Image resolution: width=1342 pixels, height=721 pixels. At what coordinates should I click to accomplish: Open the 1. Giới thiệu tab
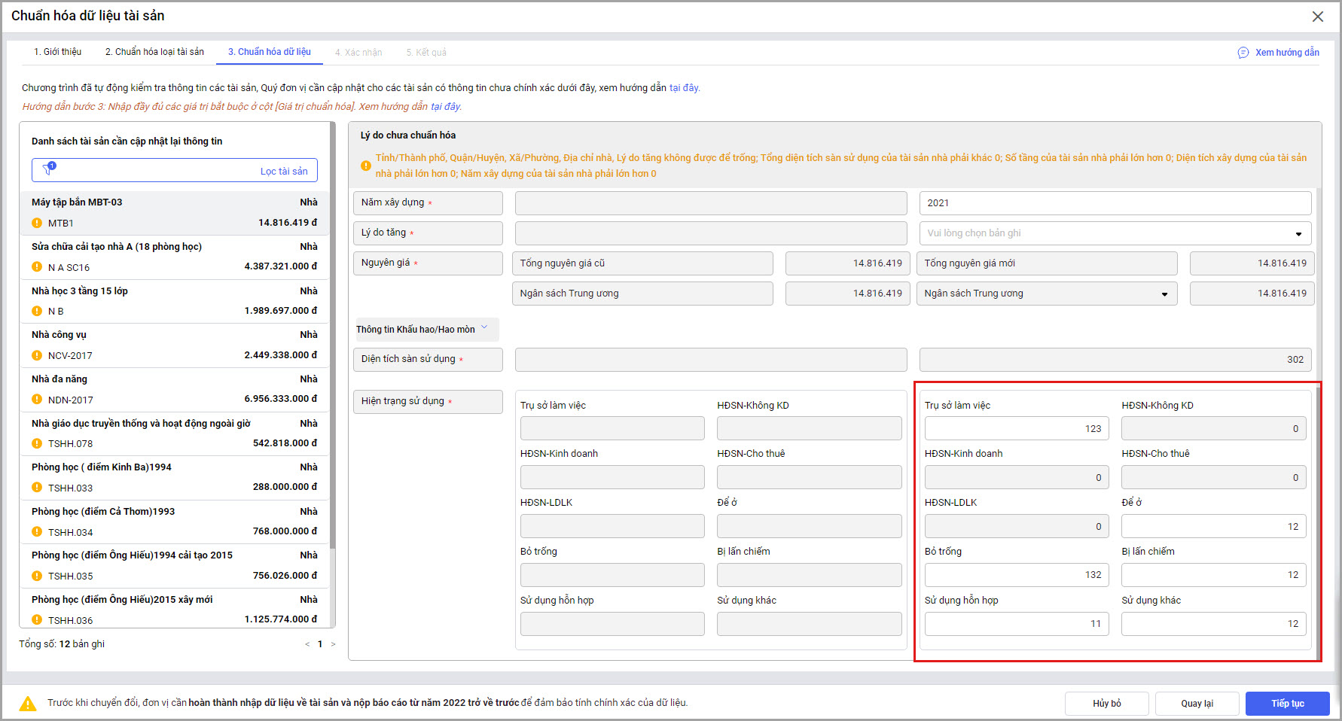click(57, 52)
